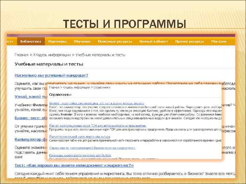Viewport: 246px width, 184px height.
Task: Open Справочник по противопожарной безопасности link
Action: 93,148
